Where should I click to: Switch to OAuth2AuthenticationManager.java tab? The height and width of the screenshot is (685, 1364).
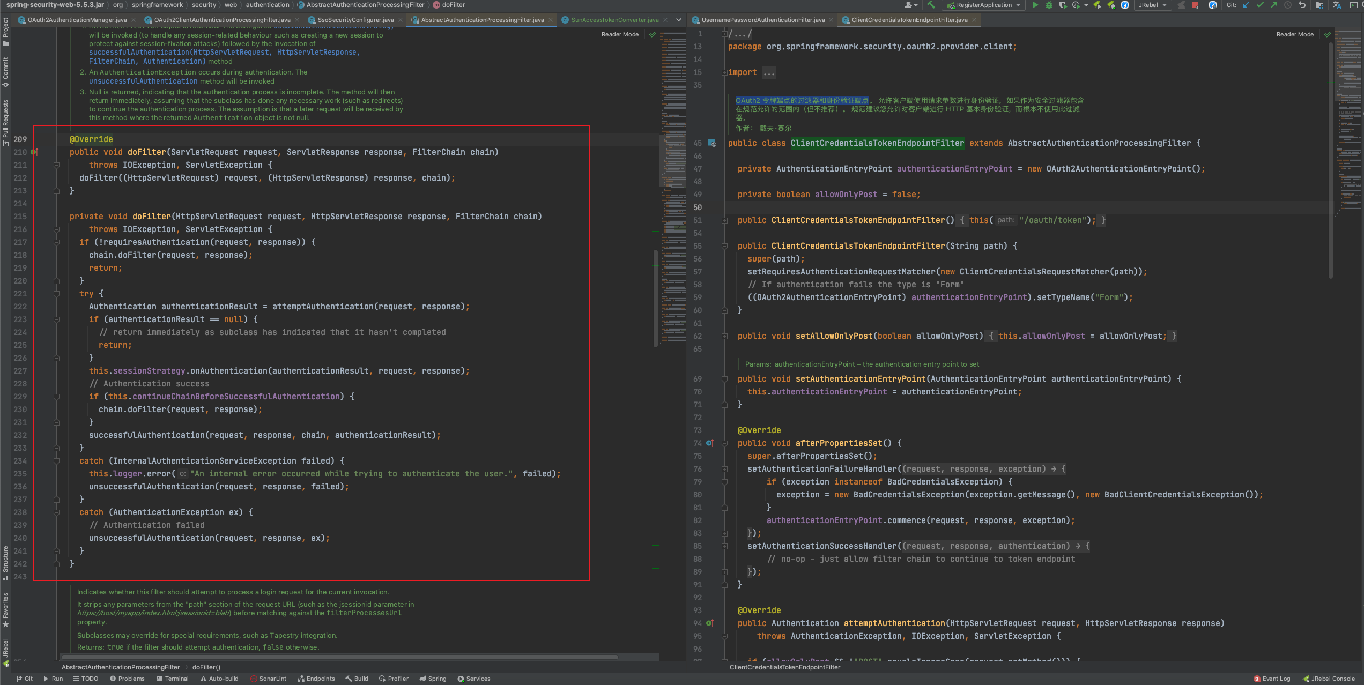pos(77,20)
